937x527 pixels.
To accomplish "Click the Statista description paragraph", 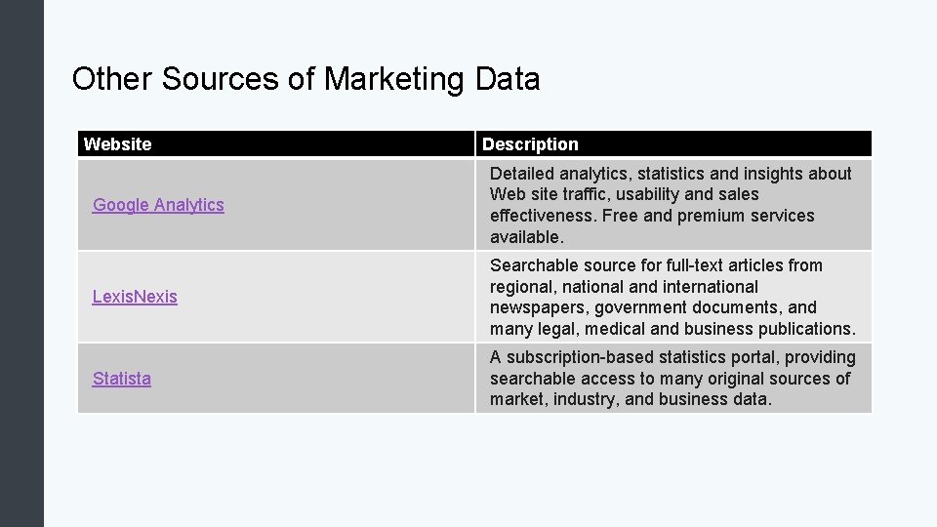I will 672,379.
